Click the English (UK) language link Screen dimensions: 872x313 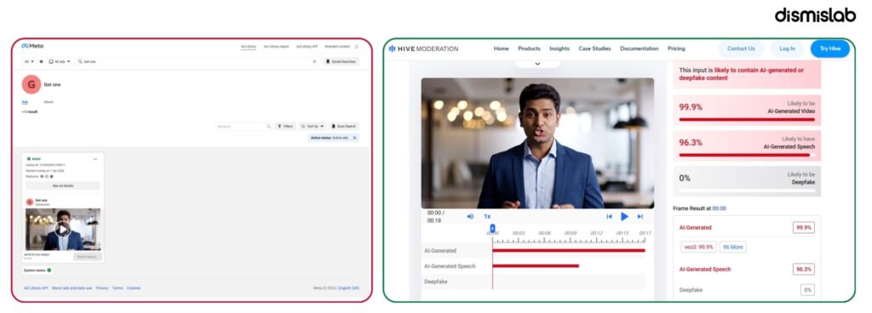point(349,288)
